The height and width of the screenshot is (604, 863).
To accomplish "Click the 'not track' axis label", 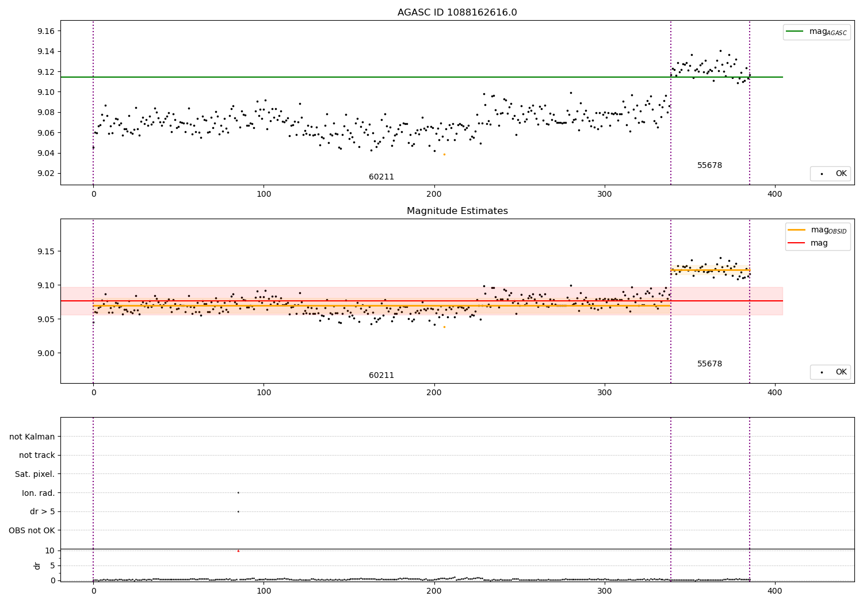I will 37,456.
